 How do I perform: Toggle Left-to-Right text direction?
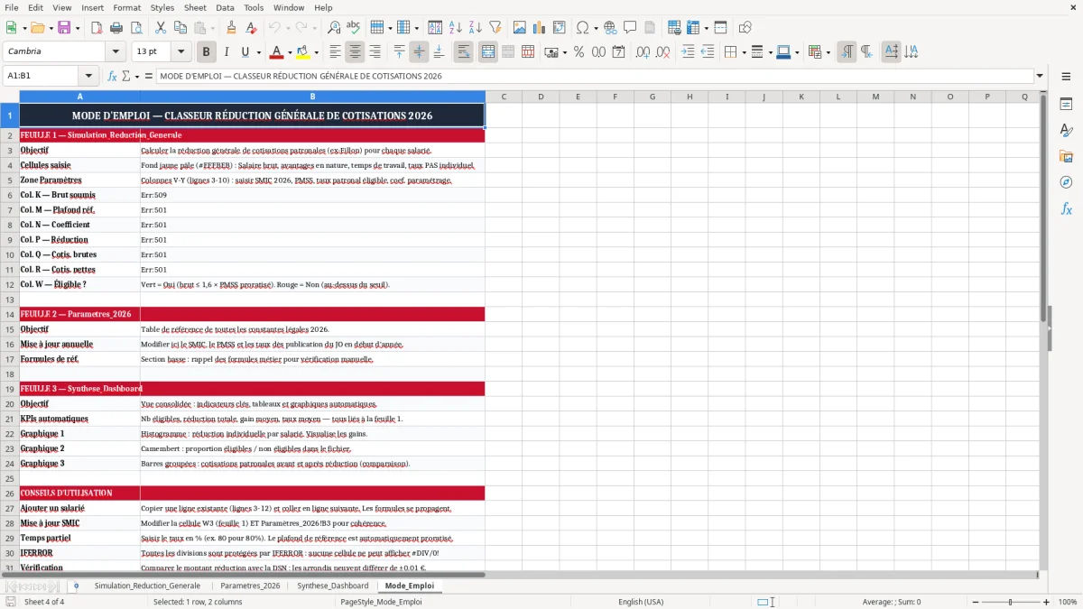(x=847, y=52)
